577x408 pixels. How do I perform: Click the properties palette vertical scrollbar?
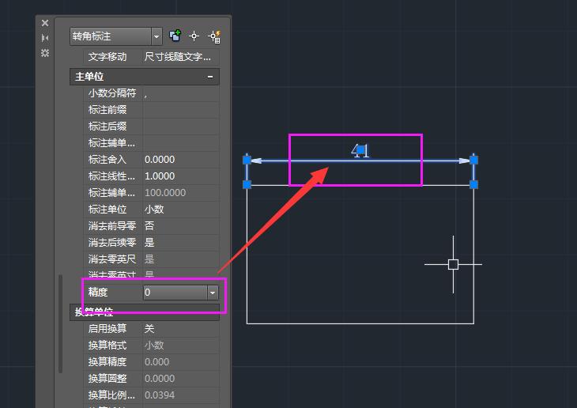60,323
